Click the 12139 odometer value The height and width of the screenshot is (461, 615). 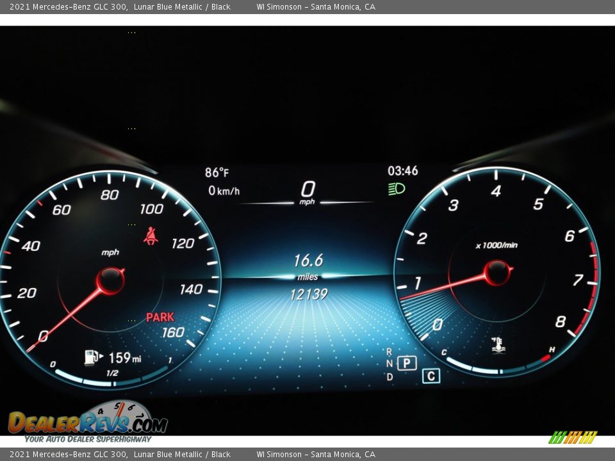(309, 295)
